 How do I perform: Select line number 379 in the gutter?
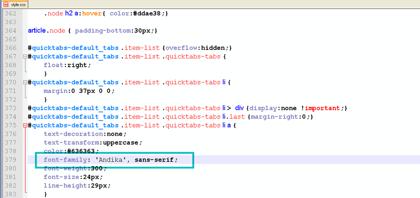point(10,160)
